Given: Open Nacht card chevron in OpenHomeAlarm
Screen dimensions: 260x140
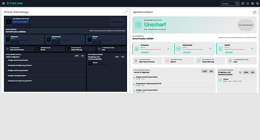Looking at the screenshot, I should [x=254, y=49].
